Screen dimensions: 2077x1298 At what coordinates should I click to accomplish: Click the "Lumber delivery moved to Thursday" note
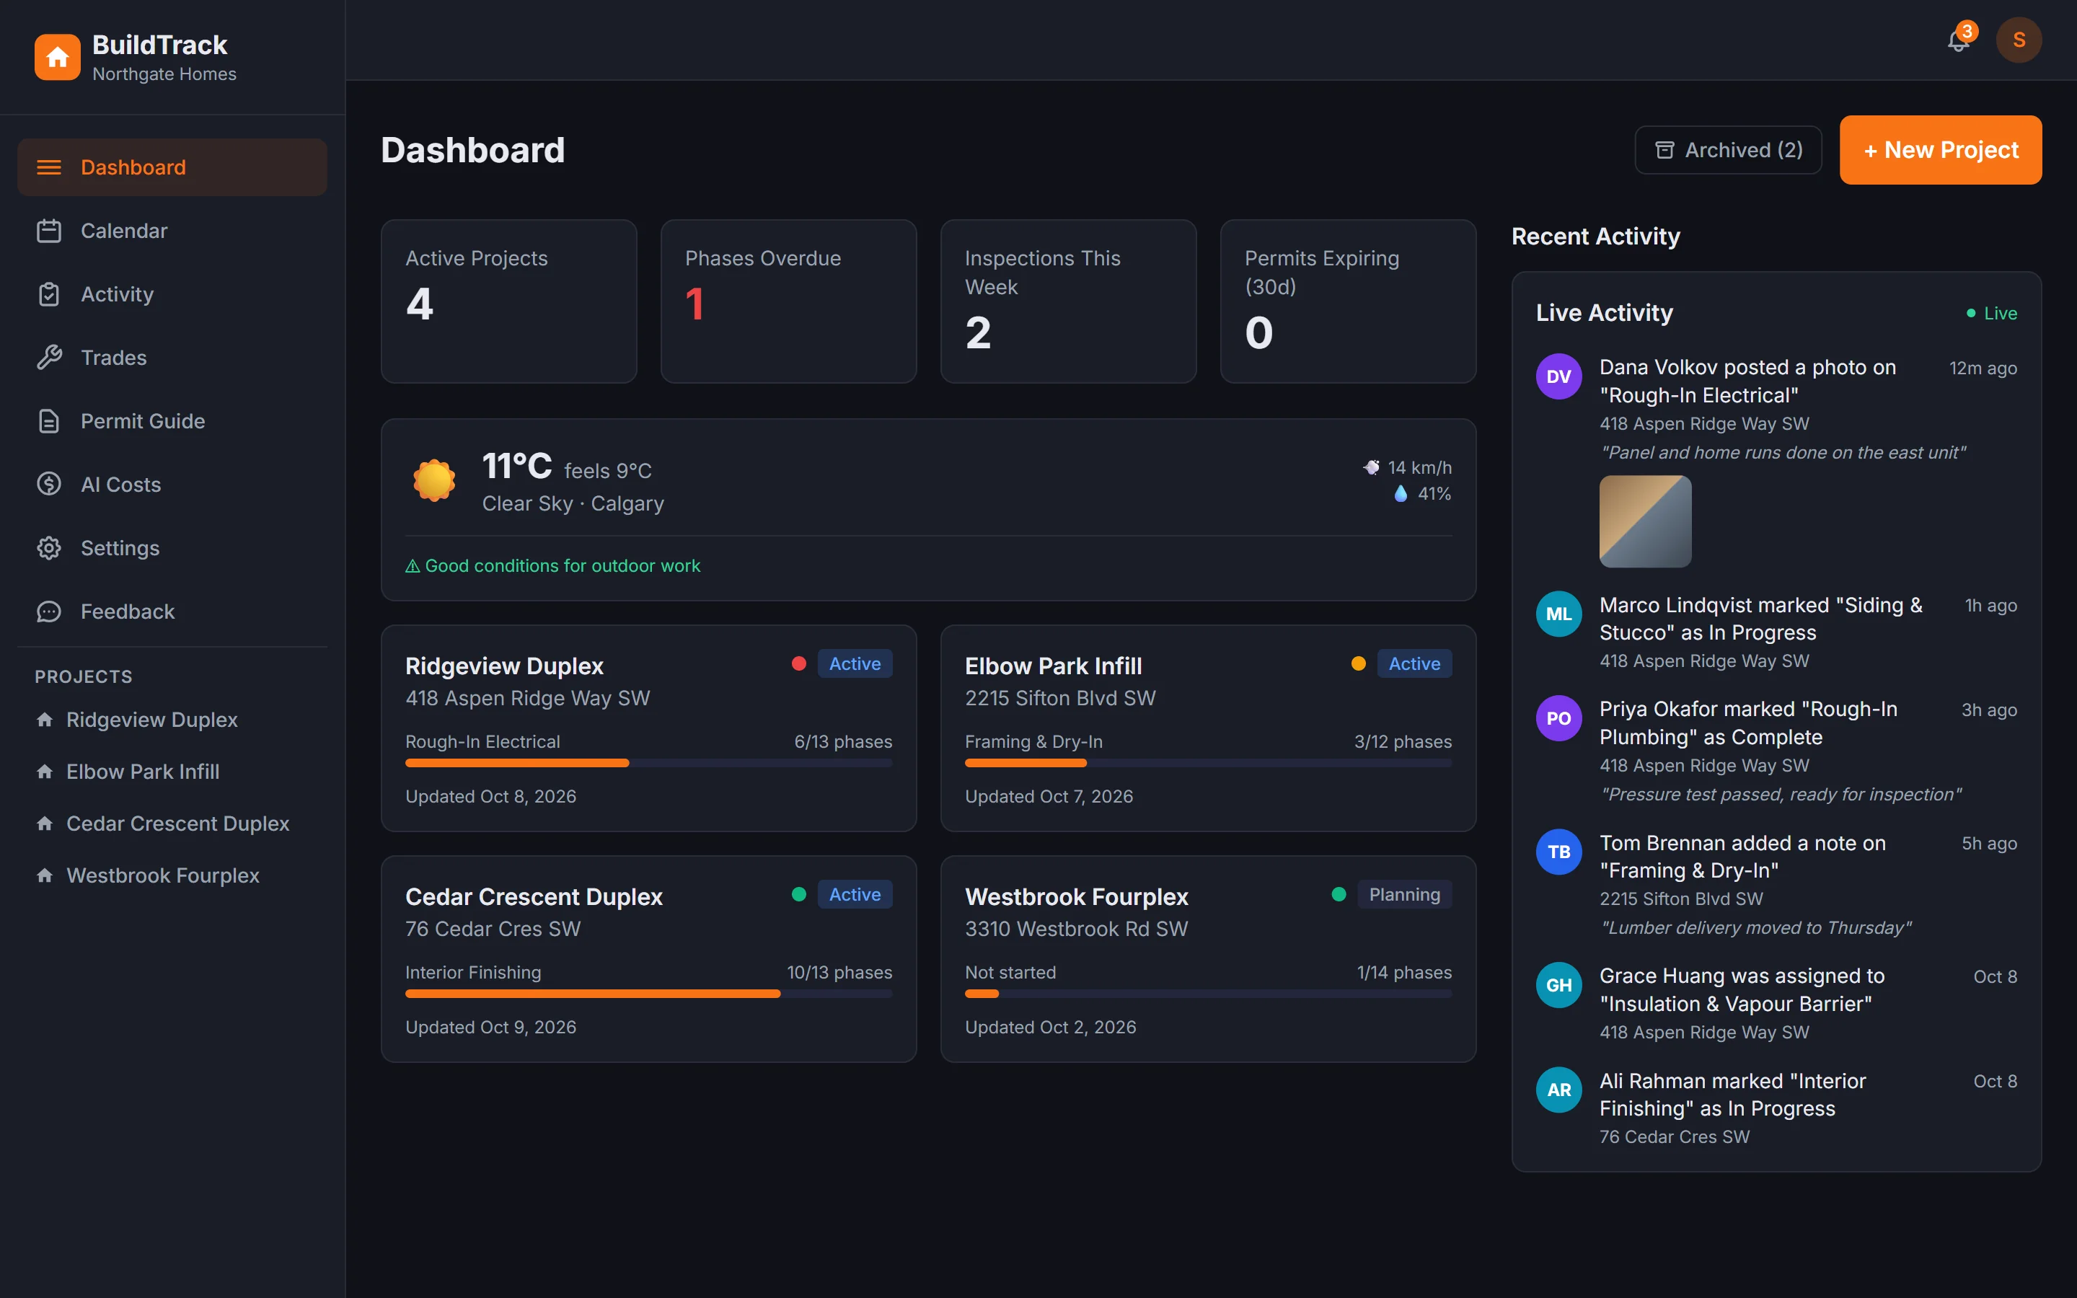point(1756,928)
